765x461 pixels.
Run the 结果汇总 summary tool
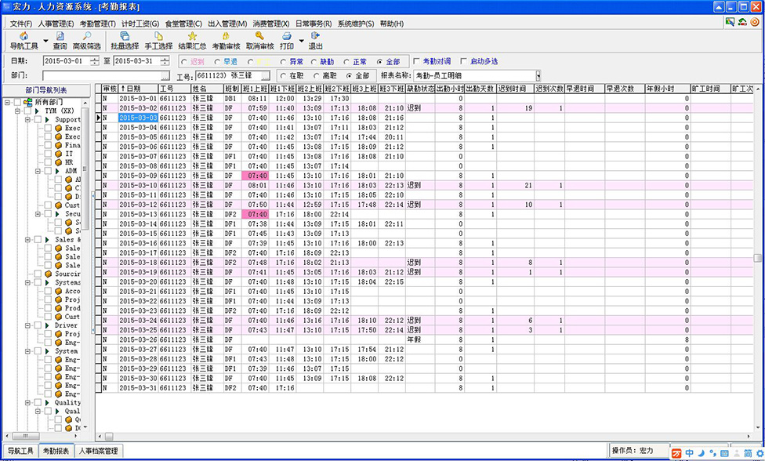(192, 41)
